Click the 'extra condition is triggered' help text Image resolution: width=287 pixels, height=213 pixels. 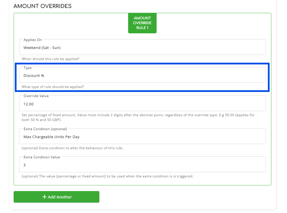[x=107, y=176]
